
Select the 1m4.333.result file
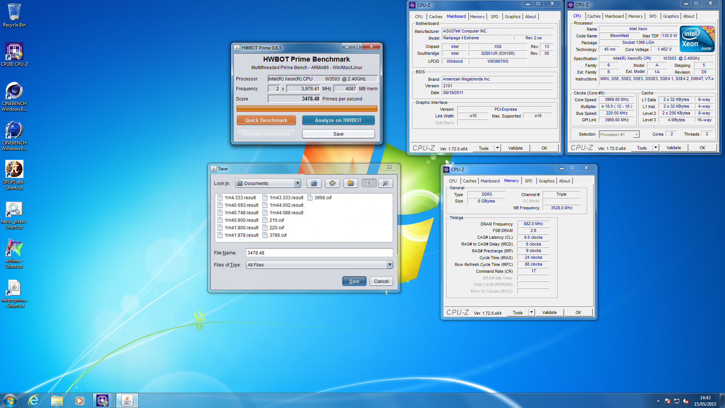237,198
